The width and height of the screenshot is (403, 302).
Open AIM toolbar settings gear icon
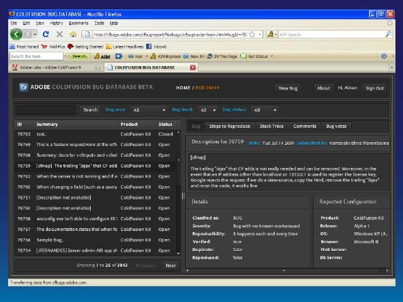[384, 56]
